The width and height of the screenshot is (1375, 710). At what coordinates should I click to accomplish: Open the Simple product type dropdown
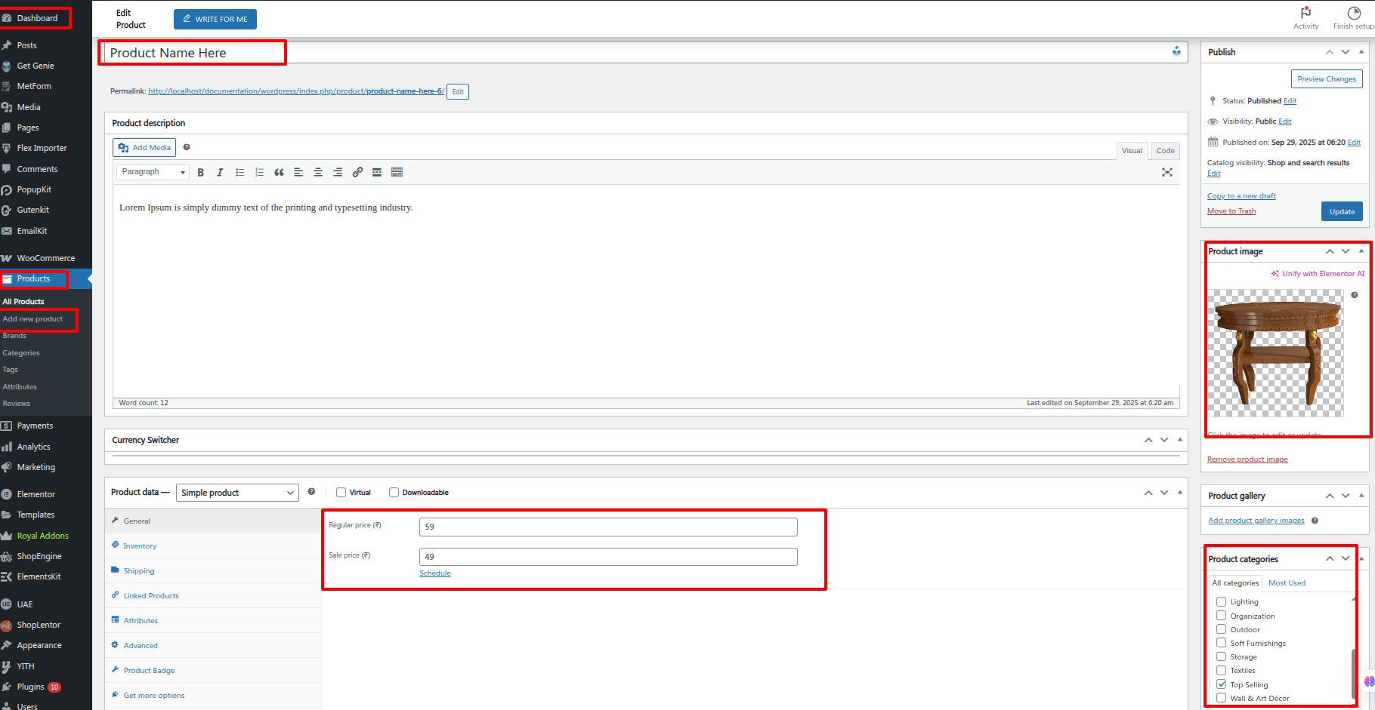[x=237, y=493]
